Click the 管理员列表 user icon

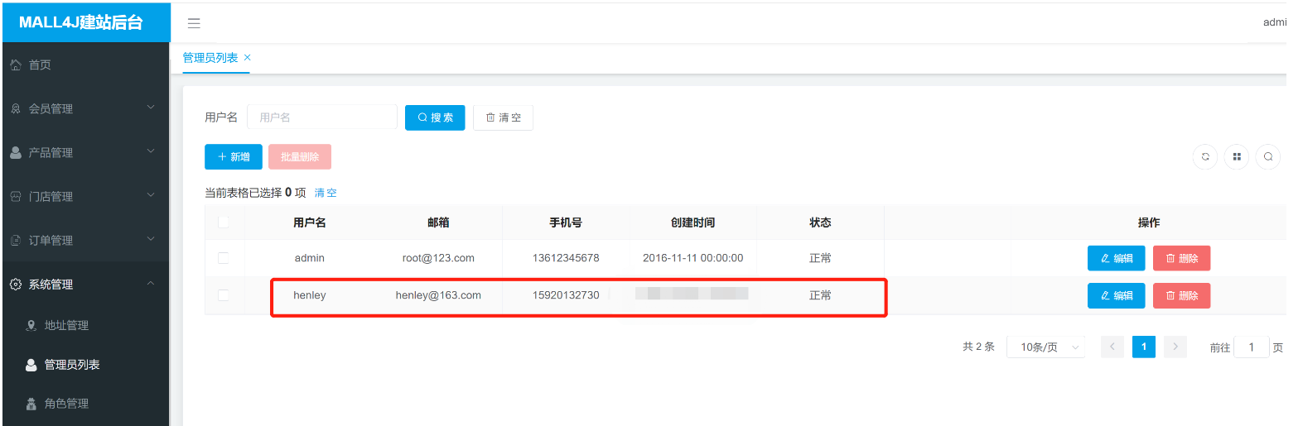(x=31, y=365)
